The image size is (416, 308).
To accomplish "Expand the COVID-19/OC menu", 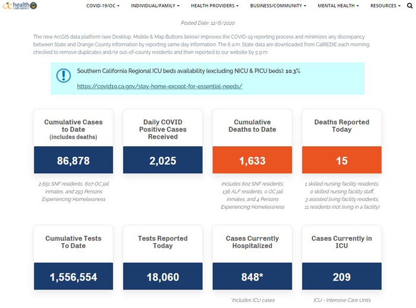I will 103,5.
